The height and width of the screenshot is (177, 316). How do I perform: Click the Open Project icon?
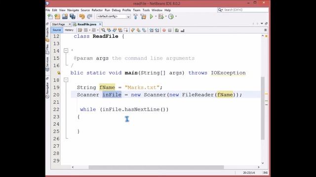point(65,16)
